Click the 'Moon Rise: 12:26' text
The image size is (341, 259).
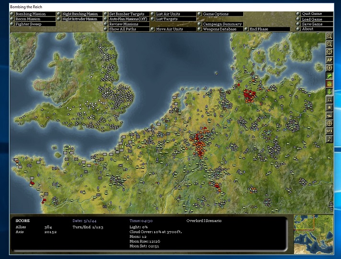(x=145, y=241)
